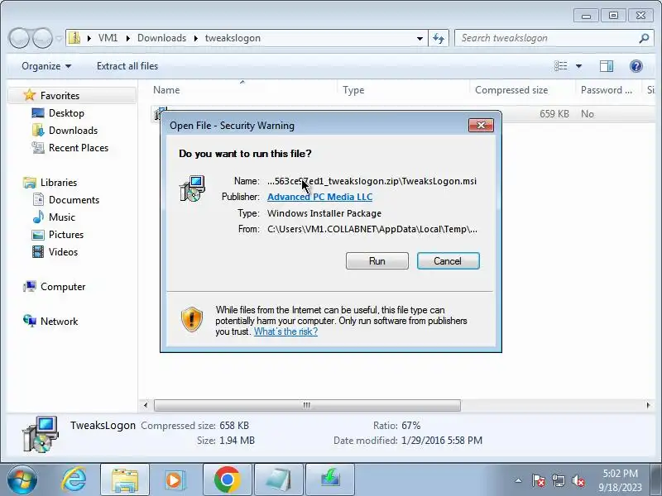
Task: Launch Windows Media Player from taskbar
Action: (x=175, y=479)
